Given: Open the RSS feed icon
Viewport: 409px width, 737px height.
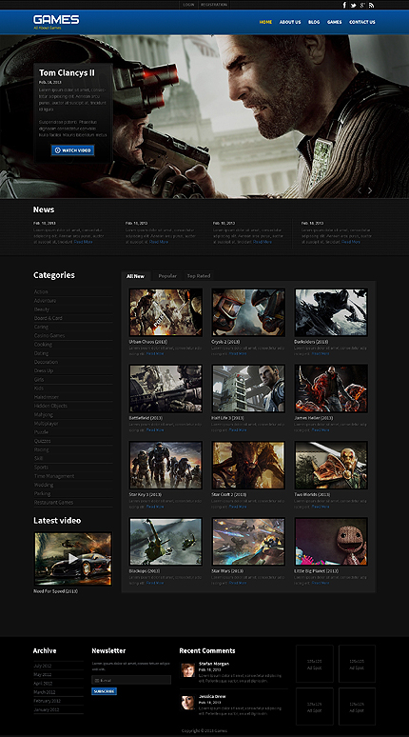Looking at the screenshot, I should pyautogui.click(x=372, y=5).
